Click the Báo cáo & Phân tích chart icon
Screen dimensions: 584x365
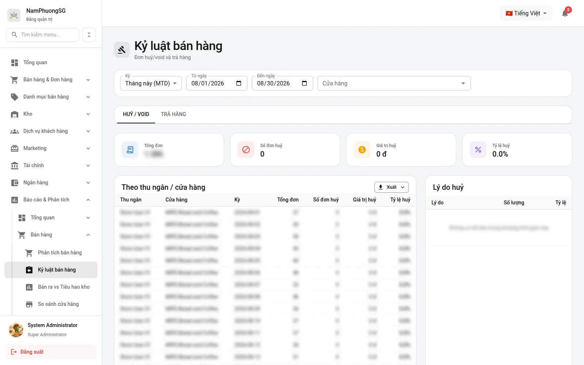[x=15, y=200]
